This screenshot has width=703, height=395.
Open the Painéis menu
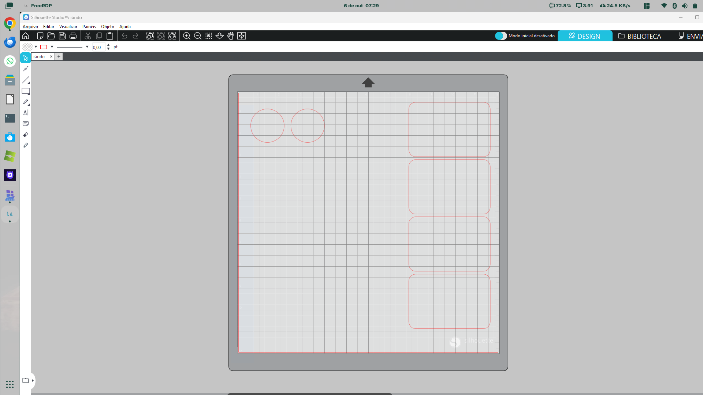point(89,27)
